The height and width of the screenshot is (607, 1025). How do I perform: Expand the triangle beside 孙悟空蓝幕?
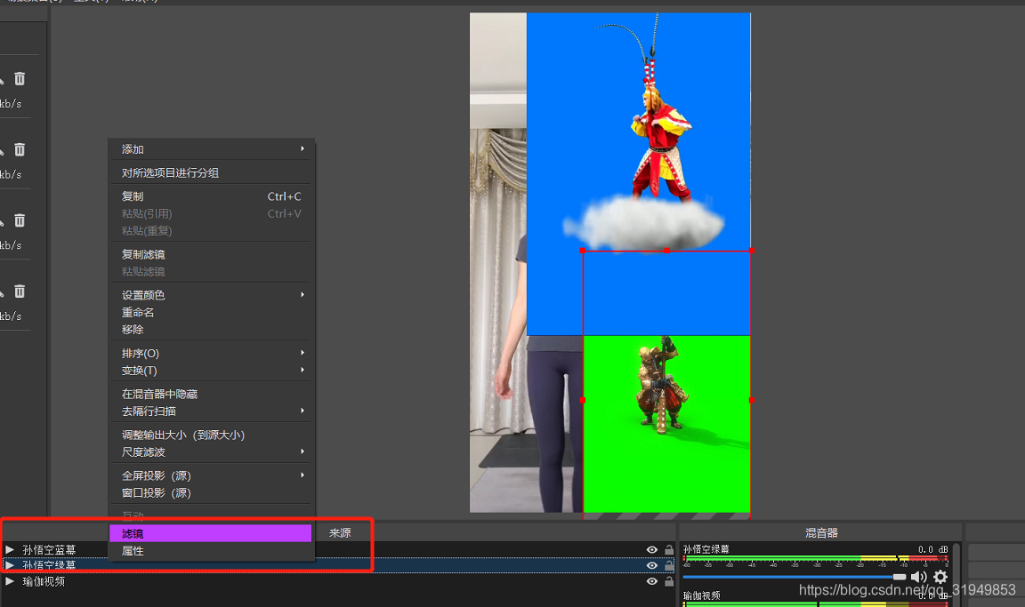(10, 549)
